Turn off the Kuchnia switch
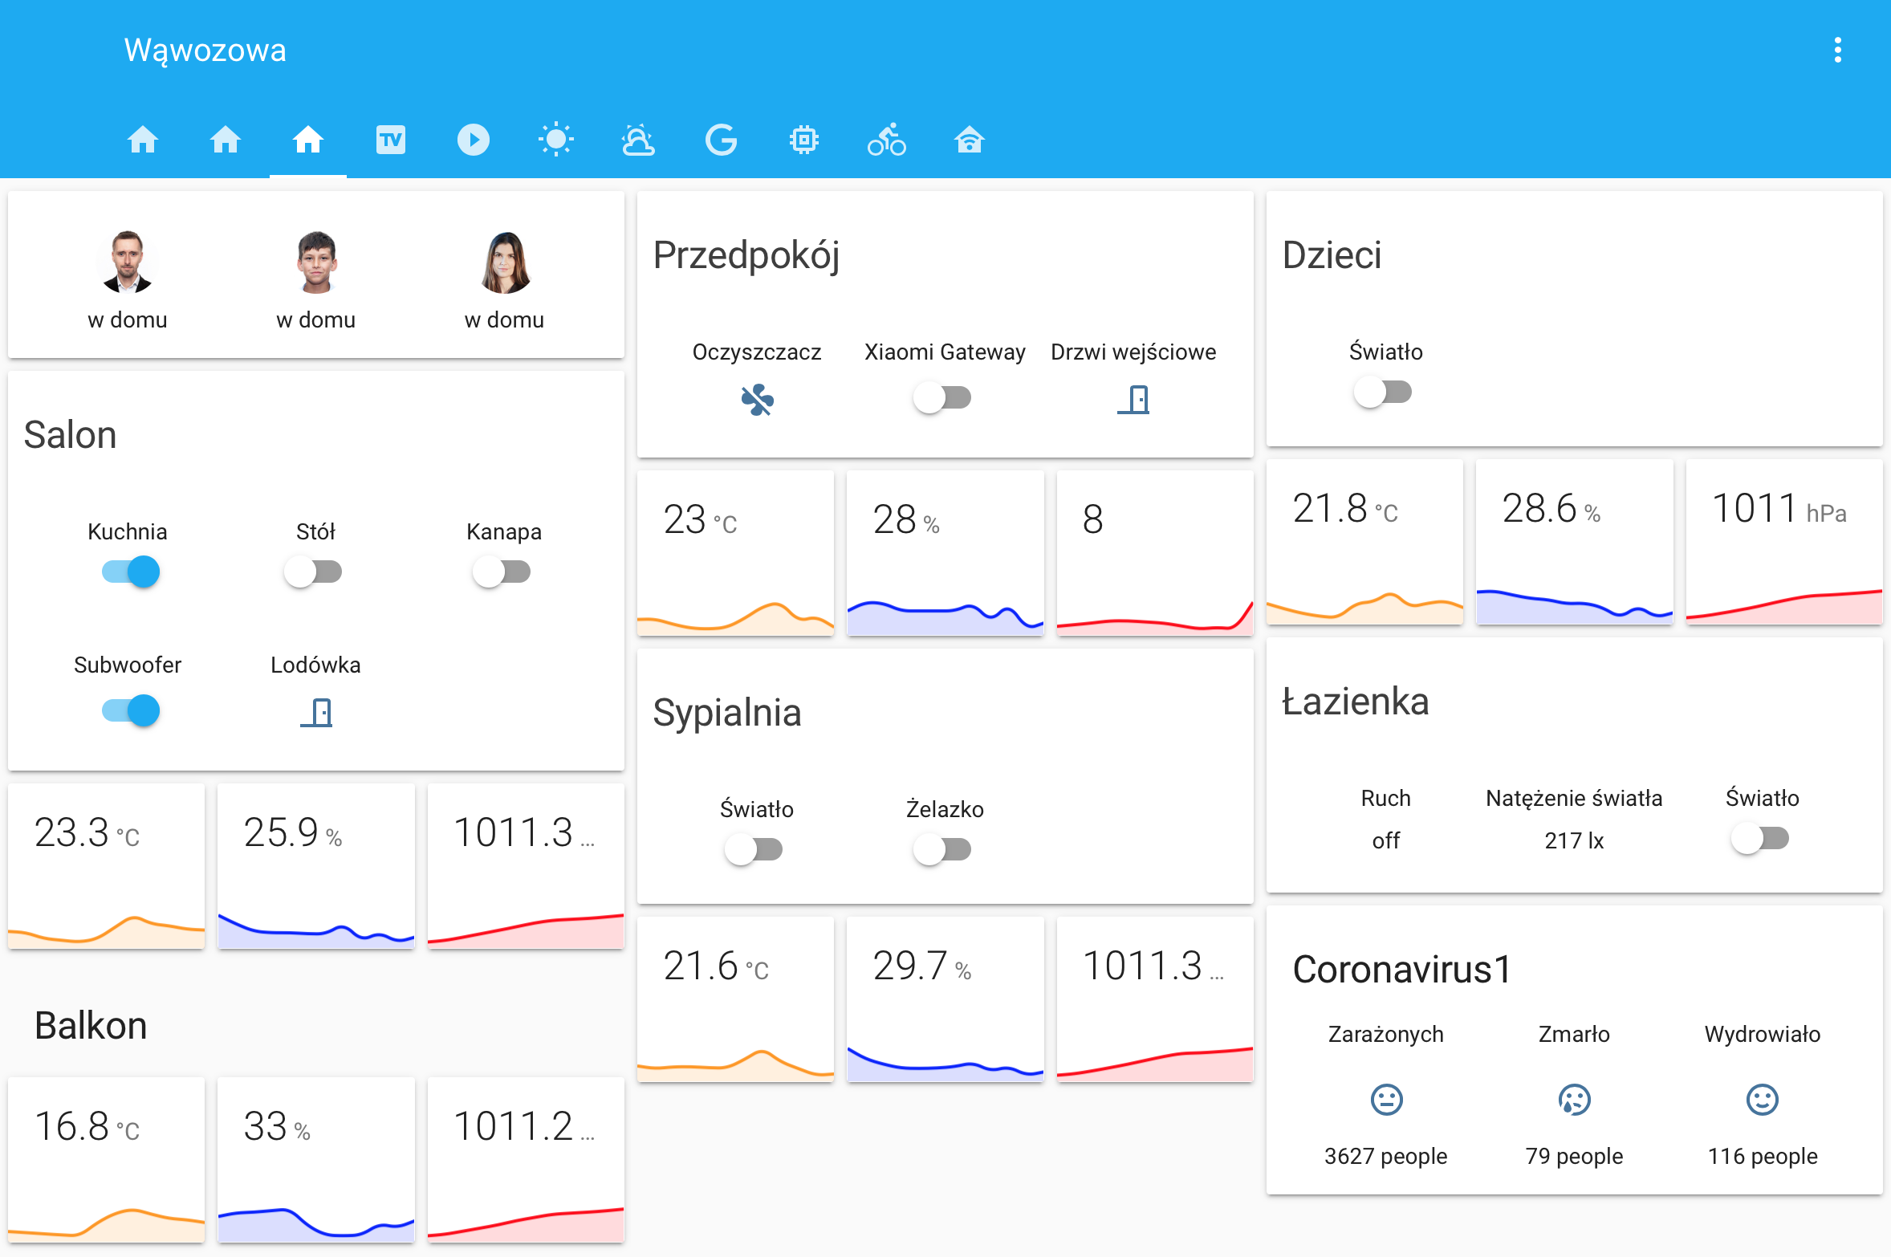The width and height of the screenshot is (1891, 1257). point(128,572)
